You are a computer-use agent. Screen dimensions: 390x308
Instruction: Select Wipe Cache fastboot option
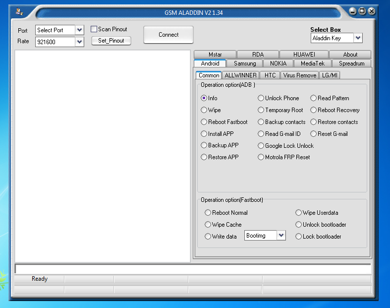point(208,225)
